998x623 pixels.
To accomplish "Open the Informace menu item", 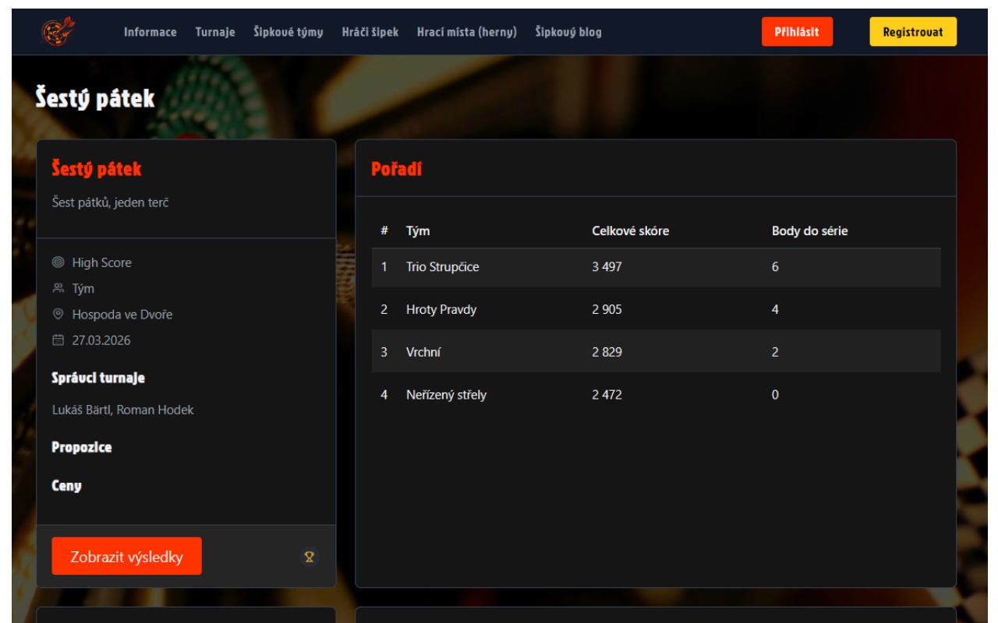I will click(150, 32).
